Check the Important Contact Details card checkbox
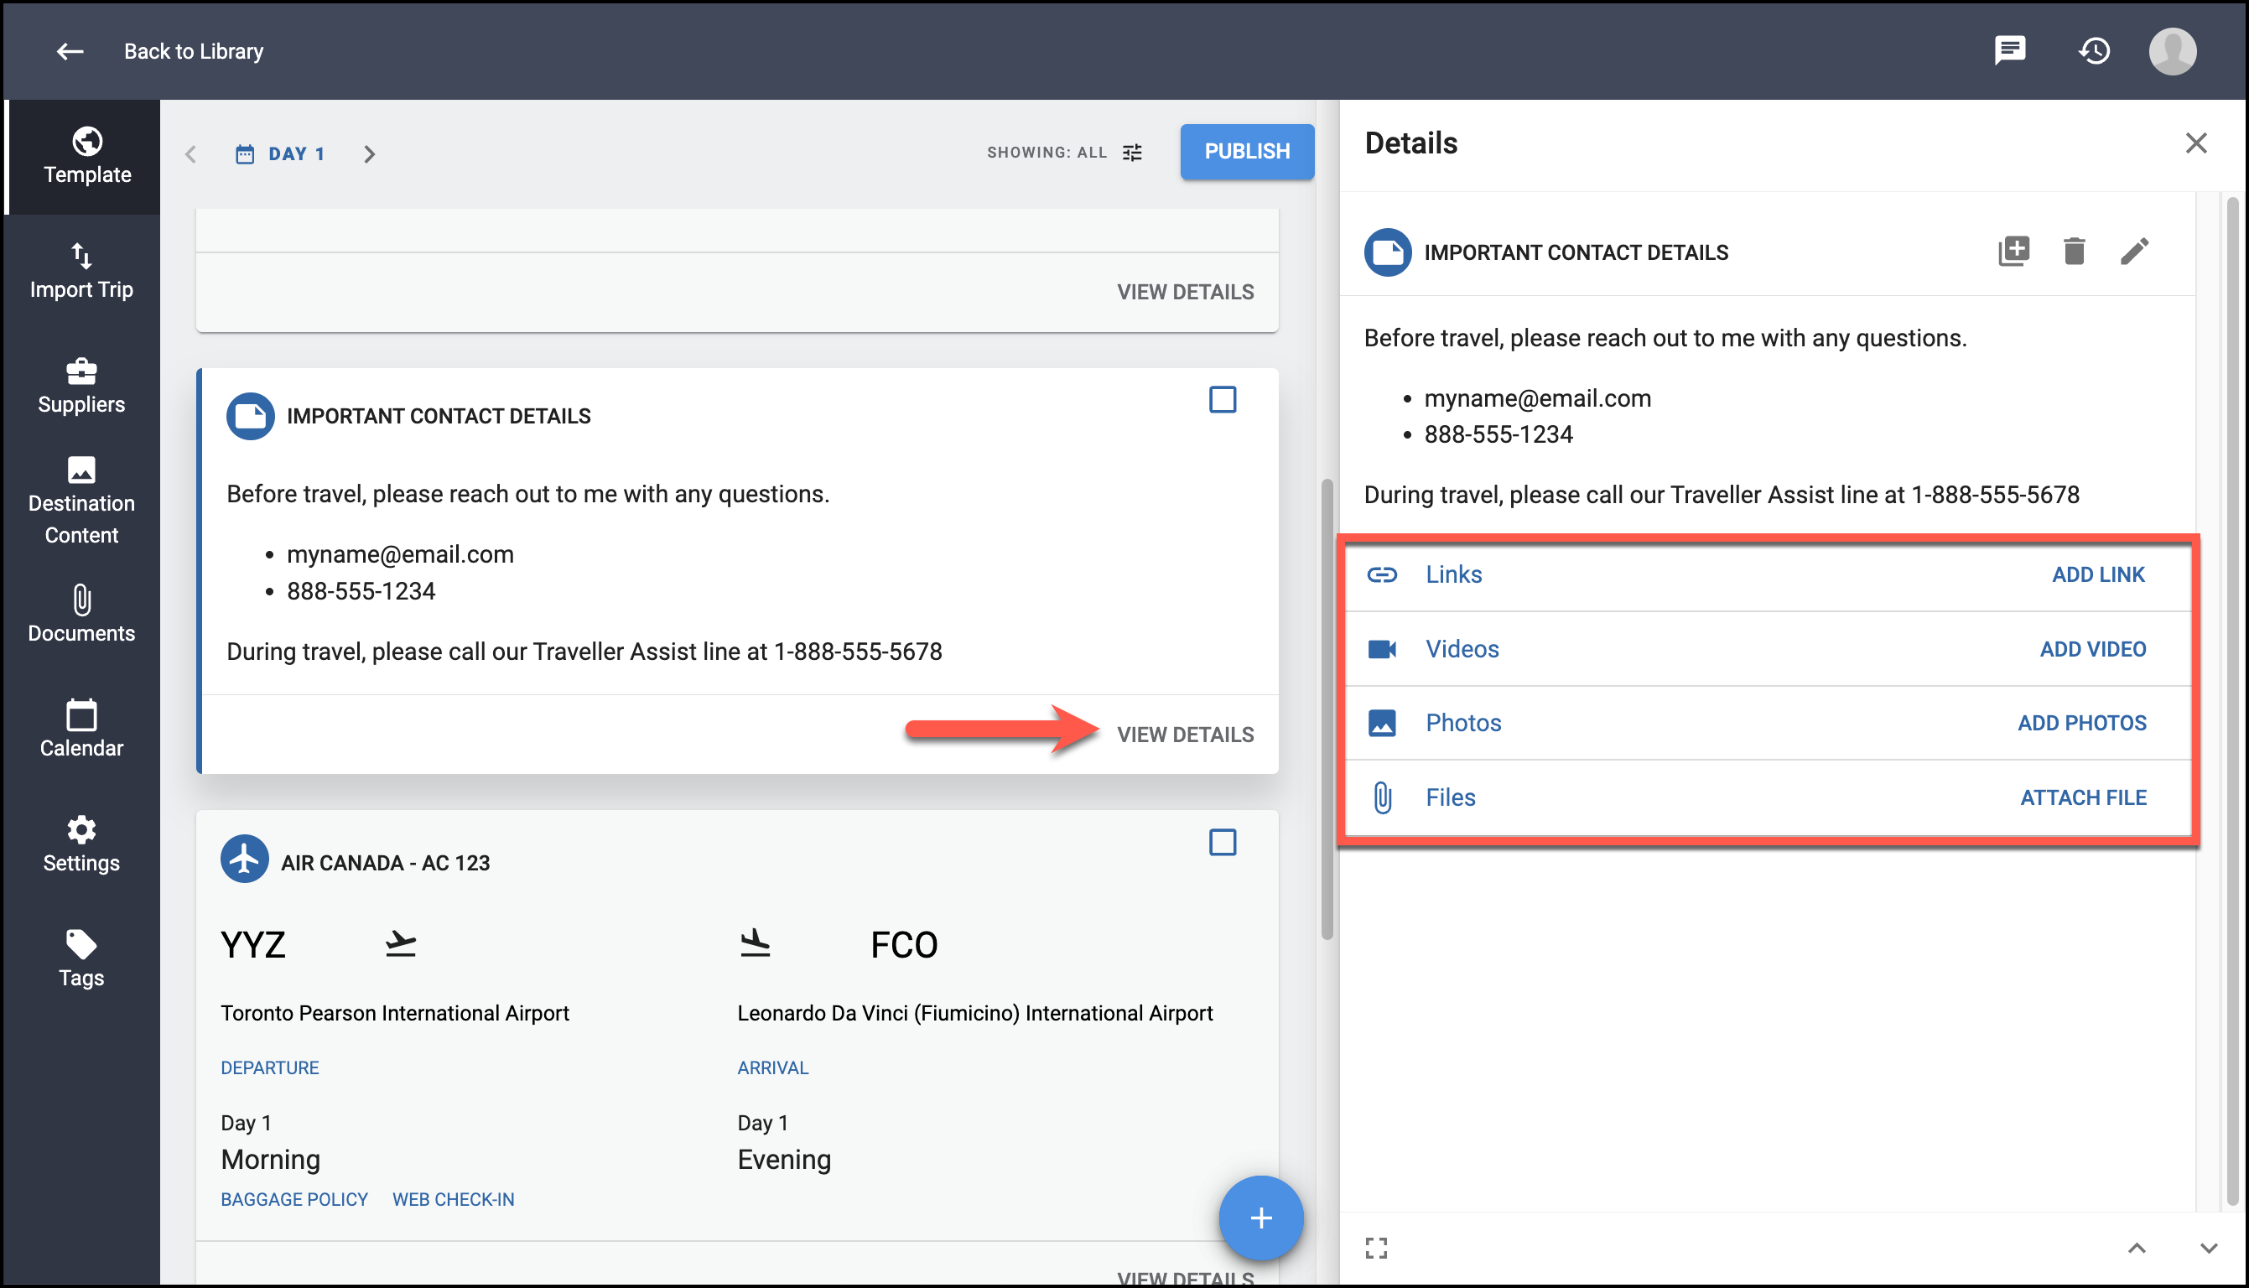This screenshot has height=1288, width=2249. [x=1223, y=400]
